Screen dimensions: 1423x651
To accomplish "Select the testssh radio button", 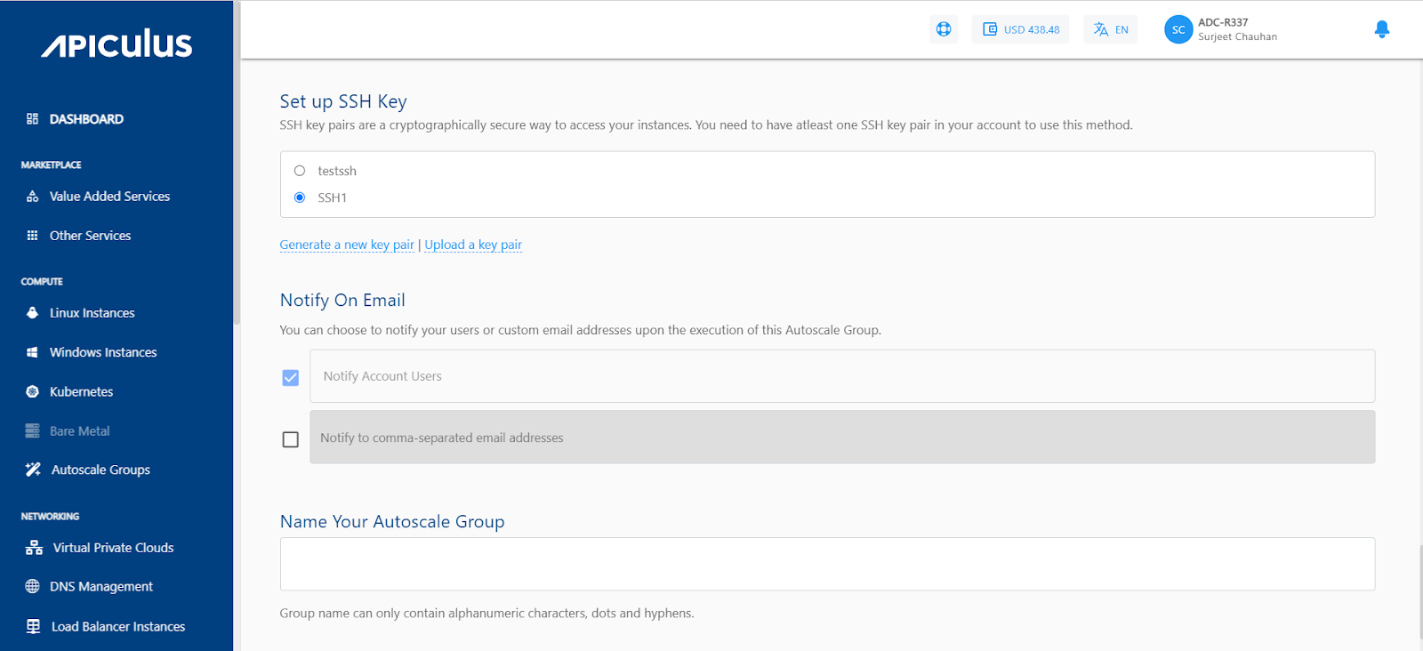I will click(x=300, y=171).
